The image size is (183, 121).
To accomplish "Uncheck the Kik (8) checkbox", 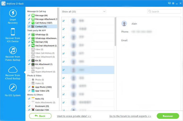I will (x=29, y=60).
